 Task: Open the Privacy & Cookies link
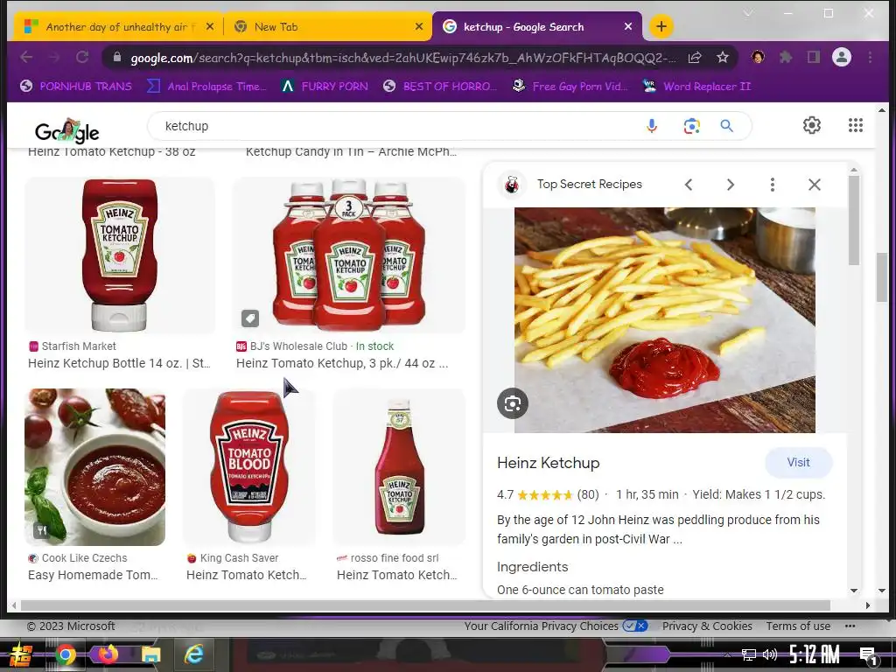pos(707,626)
